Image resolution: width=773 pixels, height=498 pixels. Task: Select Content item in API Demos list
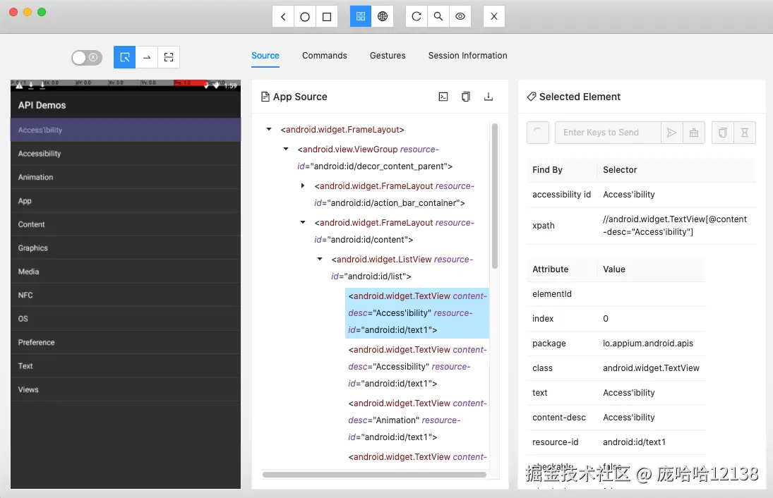click(126, 224)
